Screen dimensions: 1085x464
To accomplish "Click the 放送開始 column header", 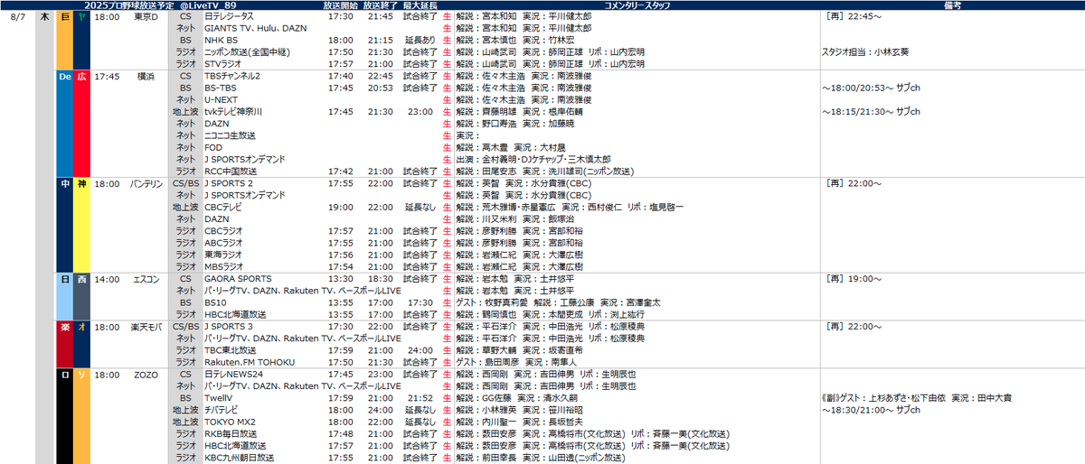I will coord(341,5).
